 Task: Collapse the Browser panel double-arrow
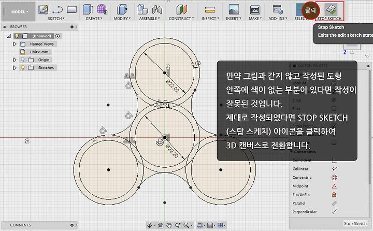tap(5, 27)
